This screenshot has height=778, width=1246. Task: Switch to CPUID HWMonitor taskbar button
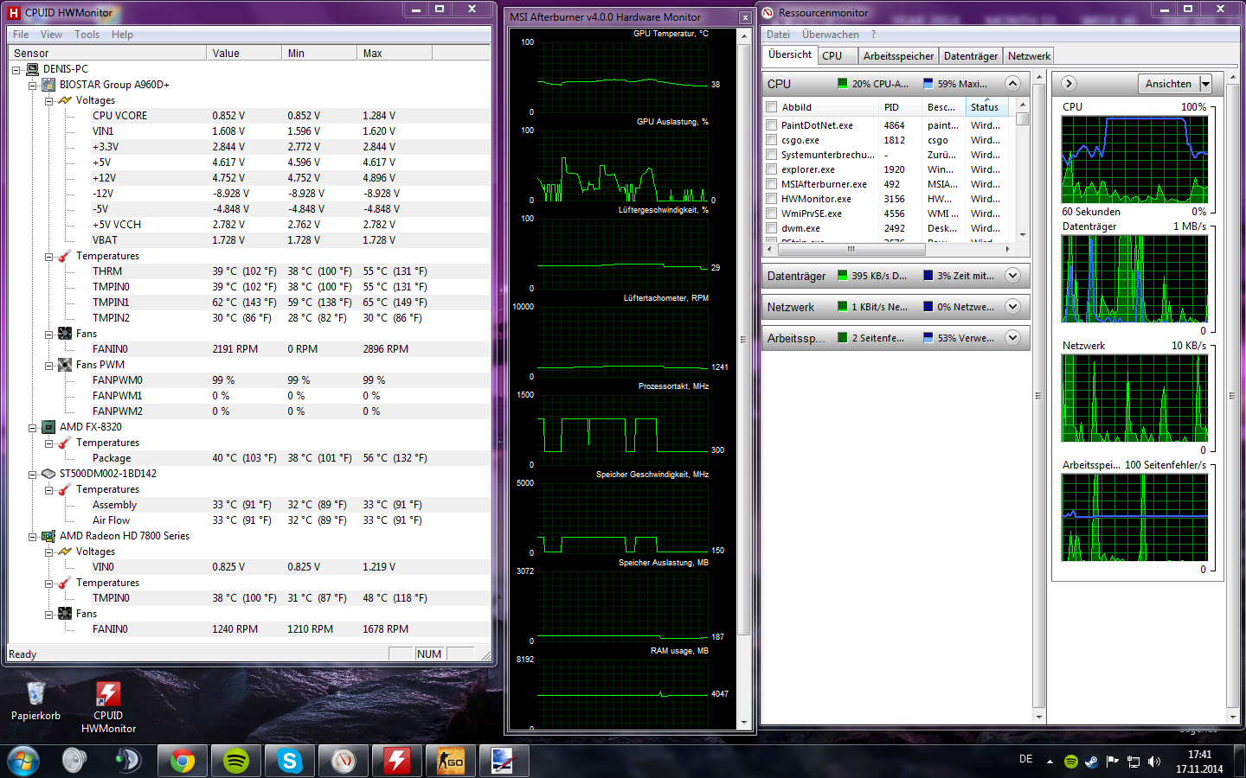click(397, 761)
